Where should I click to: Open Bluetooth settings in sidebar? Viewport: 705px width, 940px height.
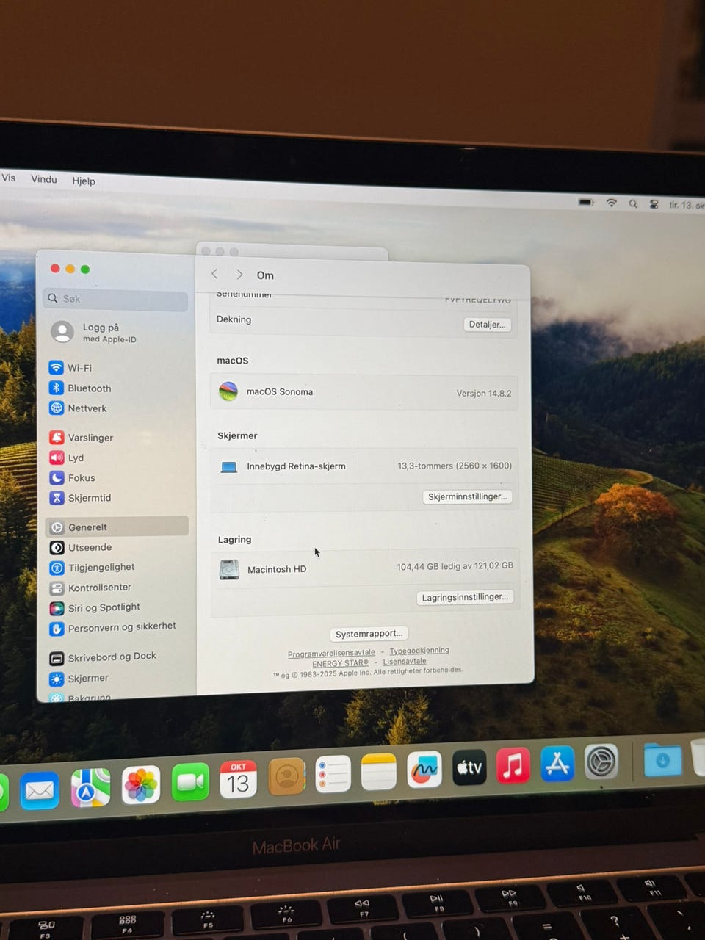(x=80, y=388)
